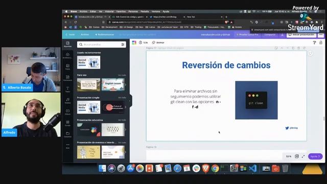This screenshot has width=327, height=184.
Task: Click the Prueba Canva Pro button
Action: pos(247,35)
